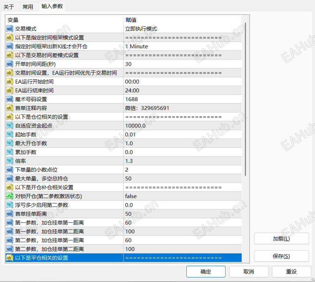This screenshot has width=315, height=282.
Task: Click the 取消 button
Action: coord(249,271)
